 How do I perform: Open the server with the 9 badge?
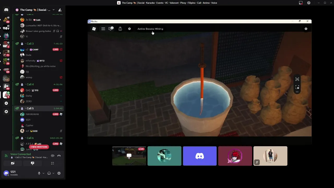click(6, 95)
